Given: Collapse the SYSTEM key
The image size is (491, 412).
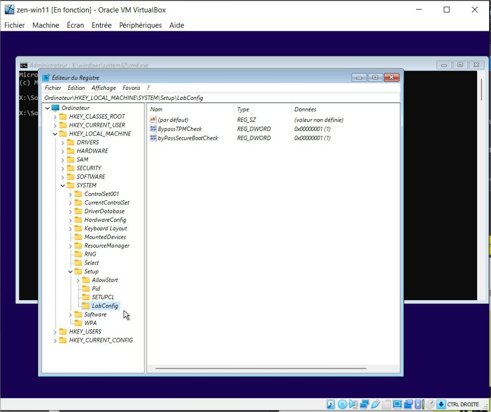Looking at the screenshot, I should point(63,186).
